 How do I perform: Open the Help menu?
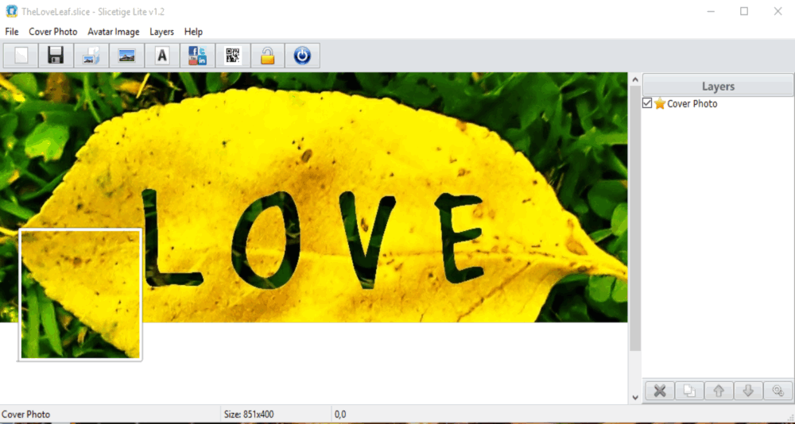pyautogui.click(x=194, y=32)
